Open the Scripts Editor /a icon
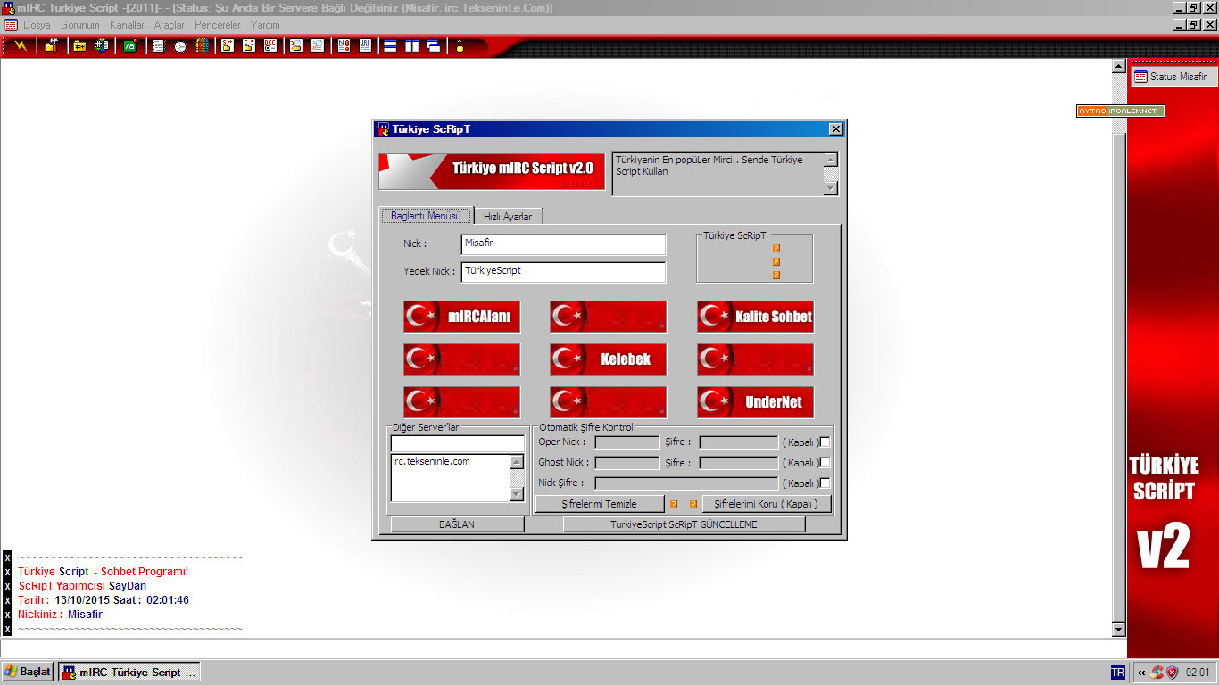Image resolution: width=1219 pixels, height=685 pixels. click(129, 45)
